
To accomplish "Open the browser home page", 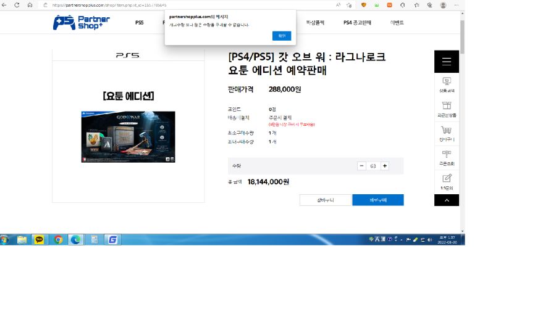I will coord(30,5).
